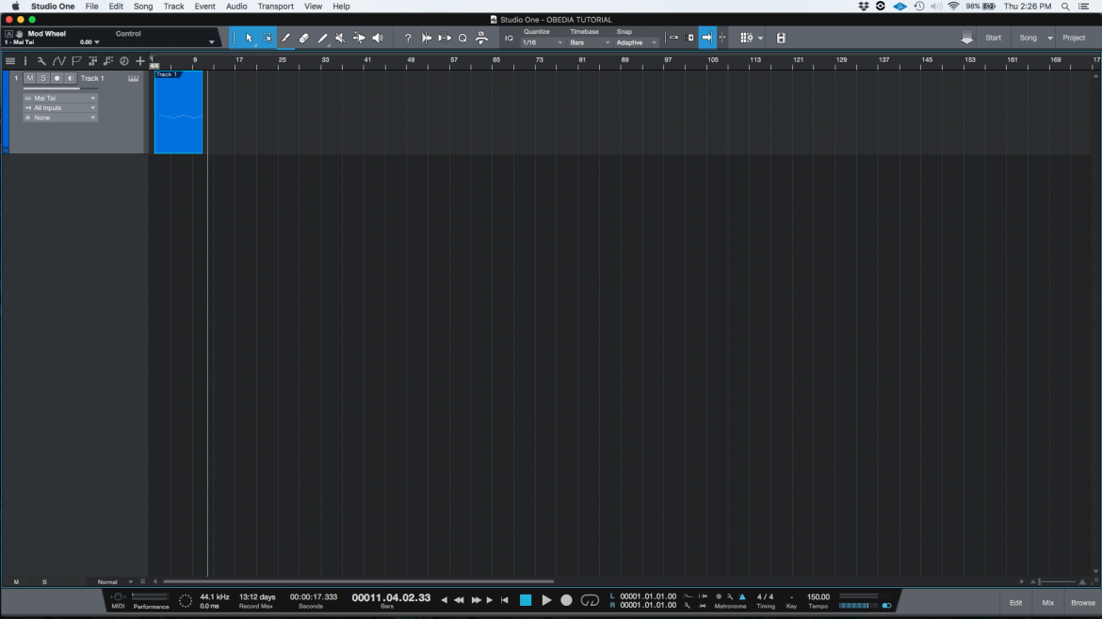Solo Track 1 with the S button
This screenshot has width=1102, height=619.
(x=43, y=78)
